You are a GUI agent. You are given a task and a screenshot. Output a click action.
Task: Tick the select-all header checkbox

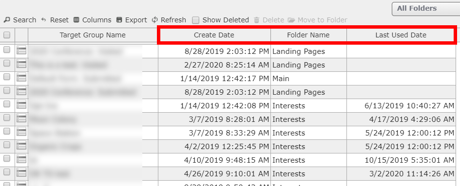click(x=7, y=35)
